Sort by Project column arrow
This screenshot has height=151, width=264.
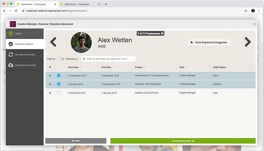(145, 67)
